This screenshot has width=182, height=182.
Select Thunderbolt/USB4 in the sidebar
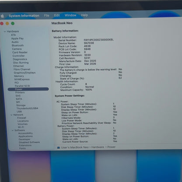(27, 108)
